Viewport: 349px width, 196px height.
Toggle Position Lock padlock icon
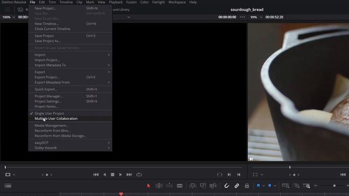pyautogui.click(x=247, y=186)
